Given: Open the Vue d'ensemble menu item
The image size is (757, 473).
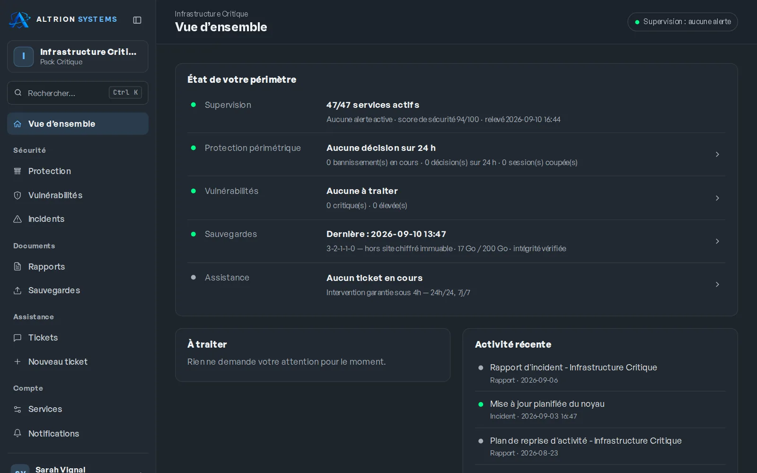Looking at the screenshot, I should coord(78,124).
